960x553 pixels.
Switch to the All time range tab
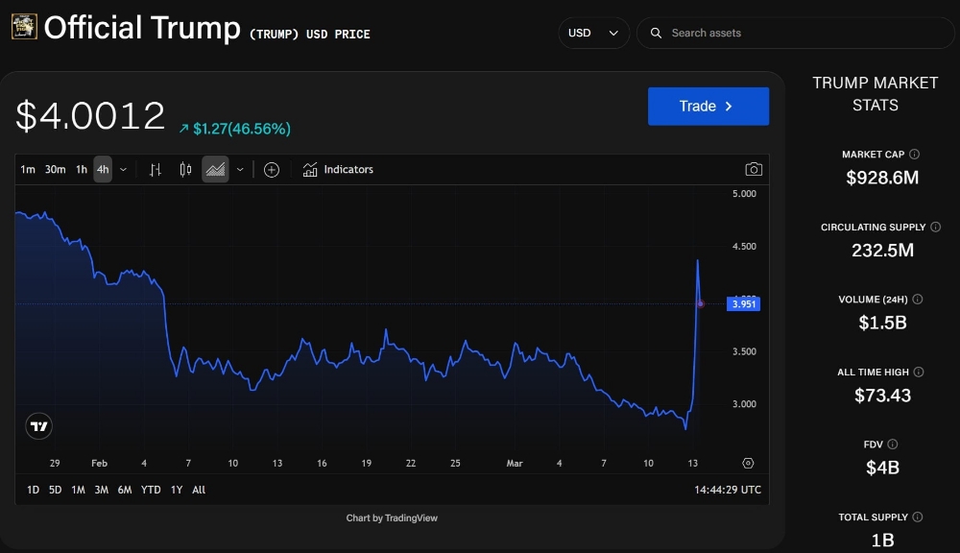click(x=198, y=490)
